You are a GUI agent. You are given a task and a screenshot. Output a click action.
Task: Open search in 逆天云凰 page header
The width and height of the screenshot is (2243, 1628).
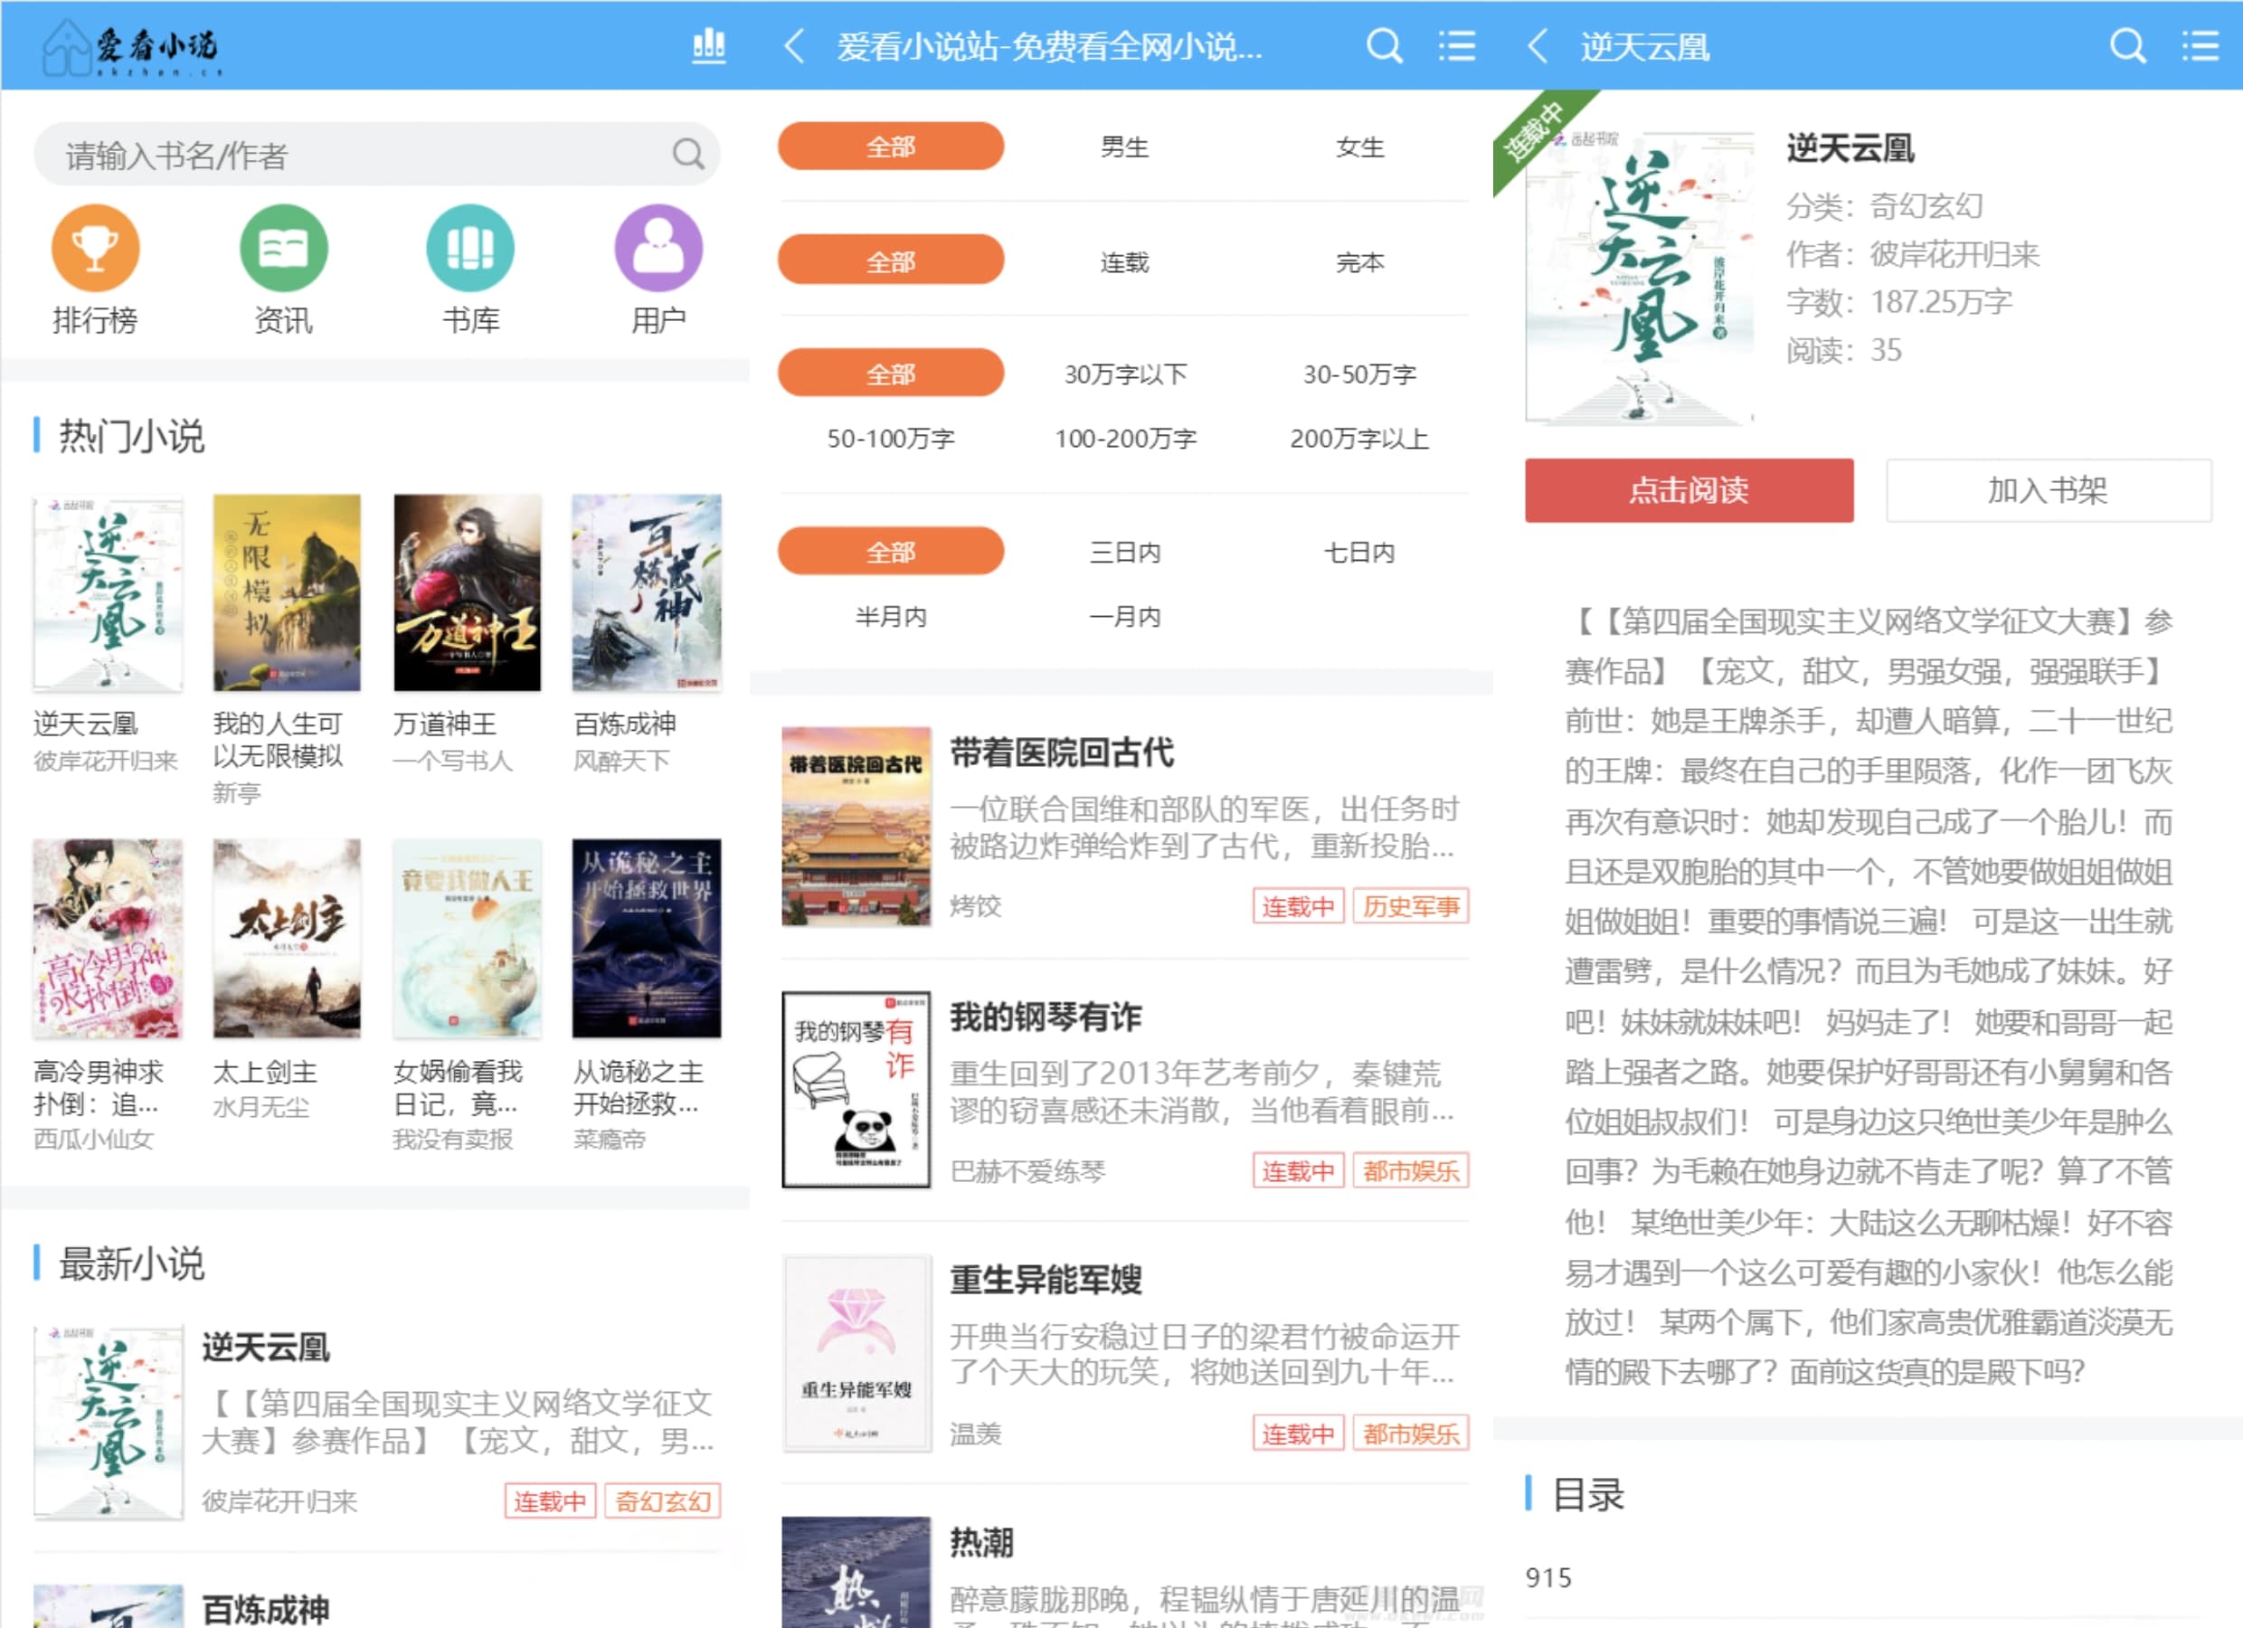(2128, 45)
